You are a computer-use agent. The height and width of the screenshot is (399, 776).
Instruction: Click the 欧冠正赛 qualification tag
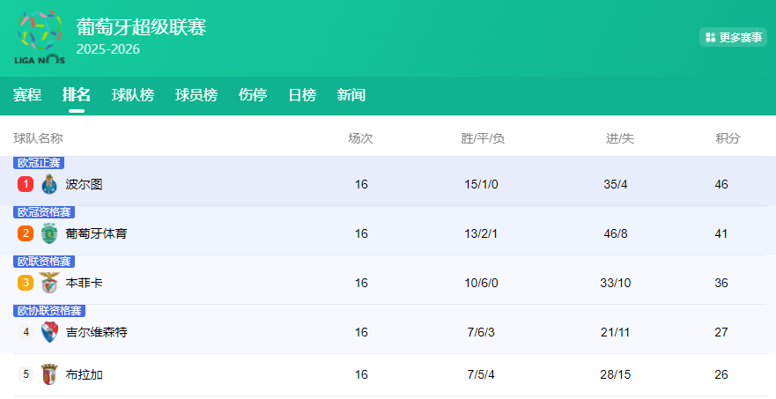[x=40, y=163]
